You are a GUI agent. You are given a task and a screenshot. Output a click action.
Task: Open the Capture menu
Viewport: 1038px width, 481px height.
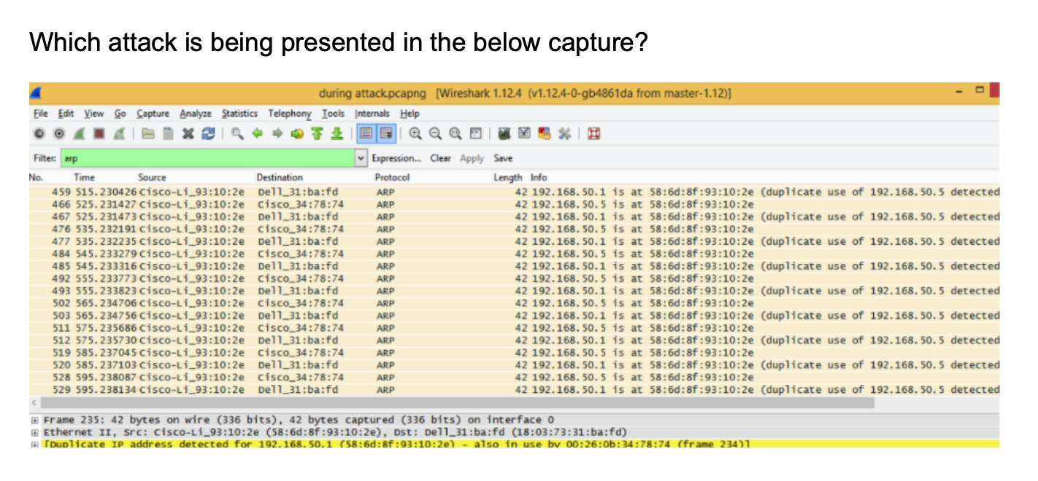[x=153, y=114]
